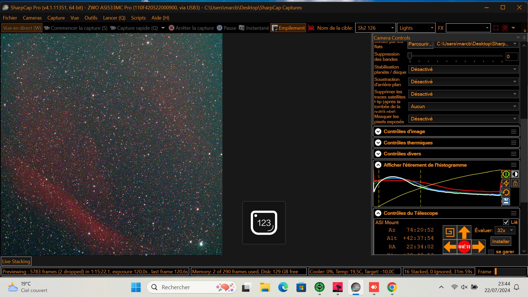Open the Fichier menu
Screen dimensions: 528x297
[x=10, y=18]
